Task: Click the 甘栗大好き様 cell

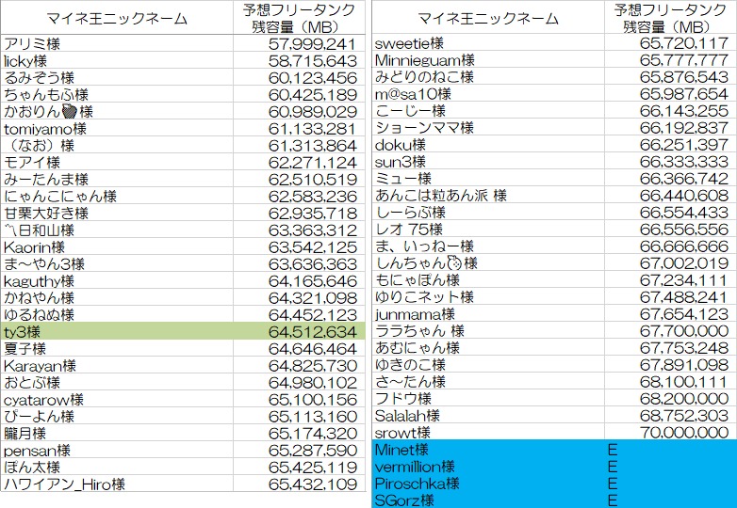Action: pyautogui.click(x=117, y=213)
